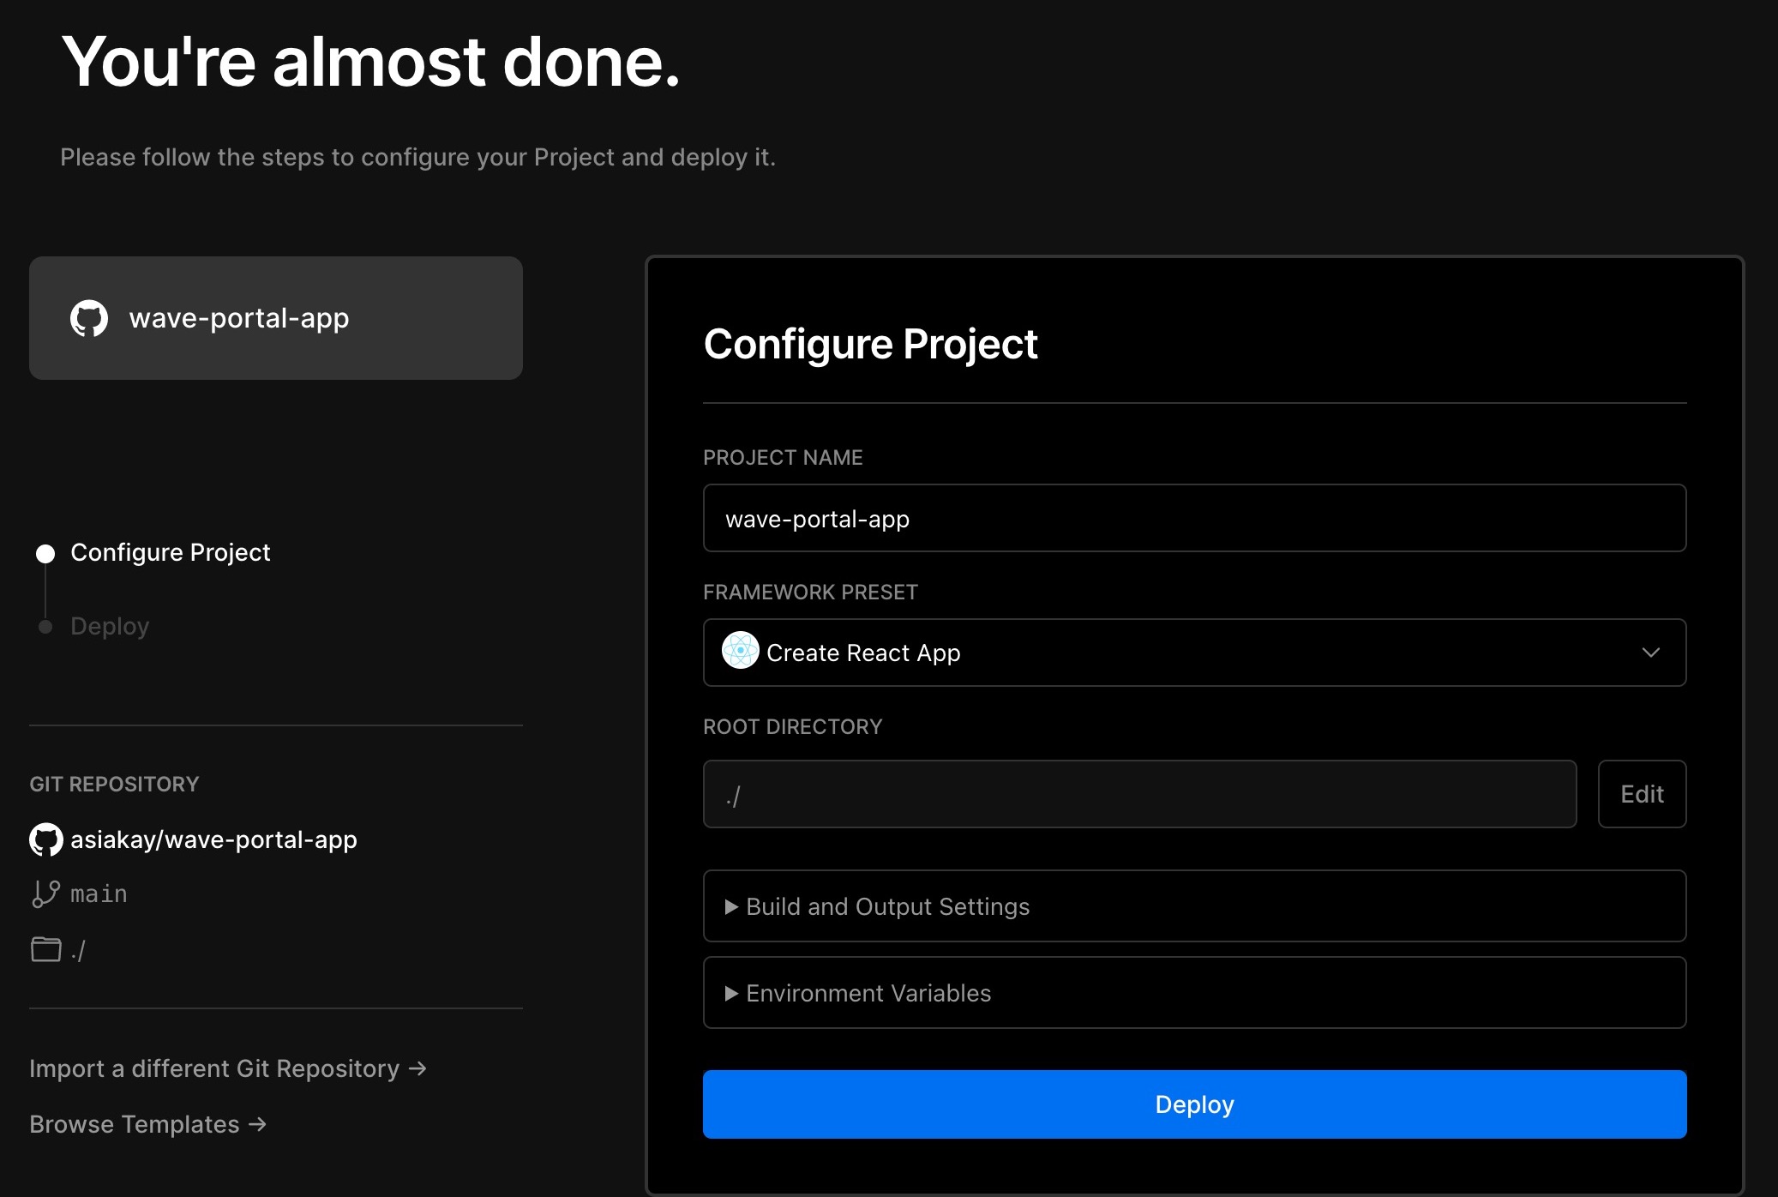The image size is (1778, 1197).
Task: Expand Build and Output Settings section
Action: 887,906
